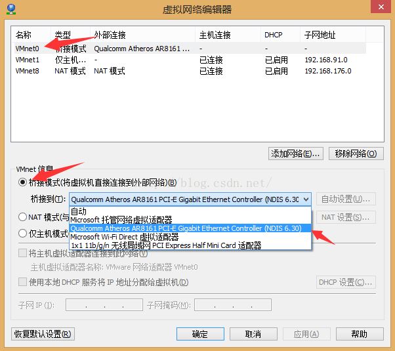Viewport: 395px width, 351px height.
Task: Click the 应用(A) button
Action: (x=306, y=334)
